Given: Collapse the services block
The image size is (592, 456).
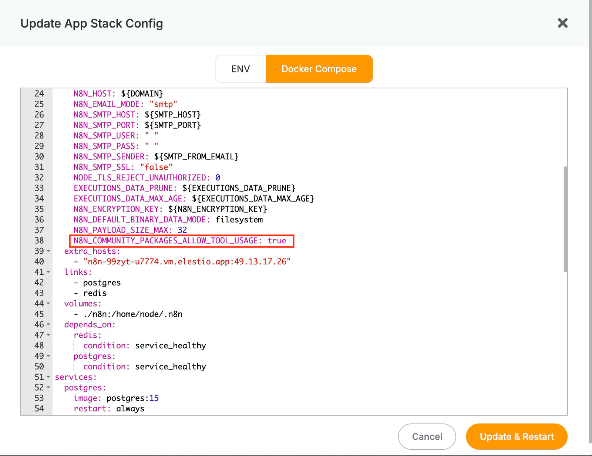Looking at the screenshot, I should click(48, 378).
